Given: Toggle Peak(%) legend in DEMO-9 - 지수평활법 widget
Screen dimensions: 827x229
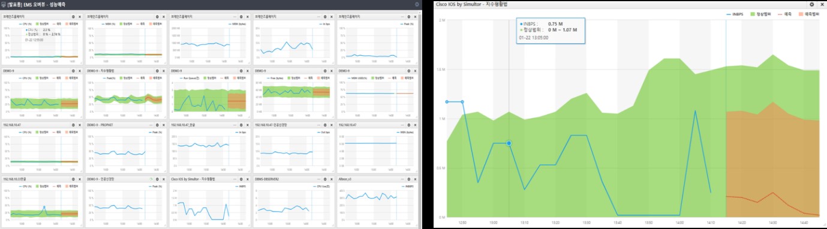Looking at the screenshot, I should click(110, 78).
